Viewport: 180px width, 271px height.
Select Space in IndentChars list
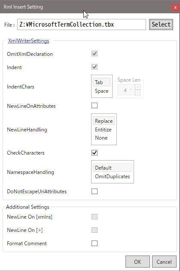(101, 91)
